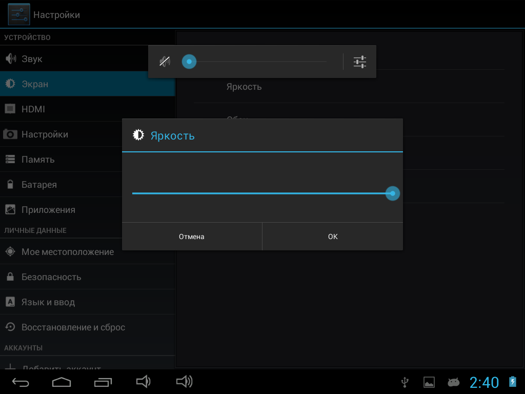Tap the volume up speaker icon
Image resolution: width=525 pixels, height=394 pixels.
pyautogui.click(x=185, y=381)
